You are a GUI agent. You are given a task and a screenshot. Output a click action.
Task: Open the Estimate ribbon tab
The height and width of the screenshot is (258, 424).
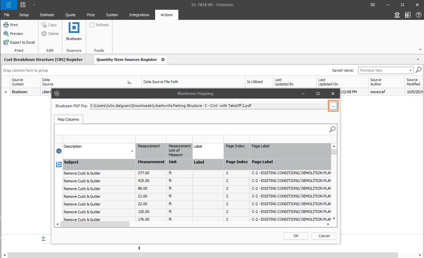(x=47, y=15)
